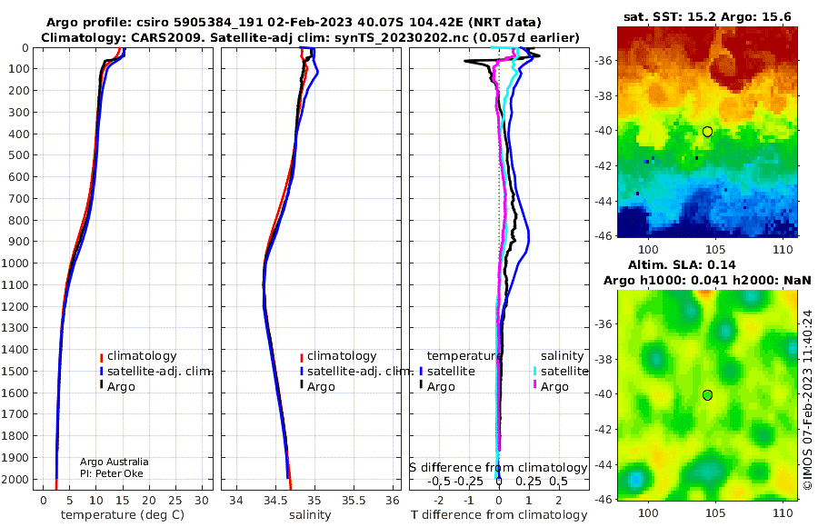Click blue satellite-adj. swatch in temperature legend

tap(101, 372)
